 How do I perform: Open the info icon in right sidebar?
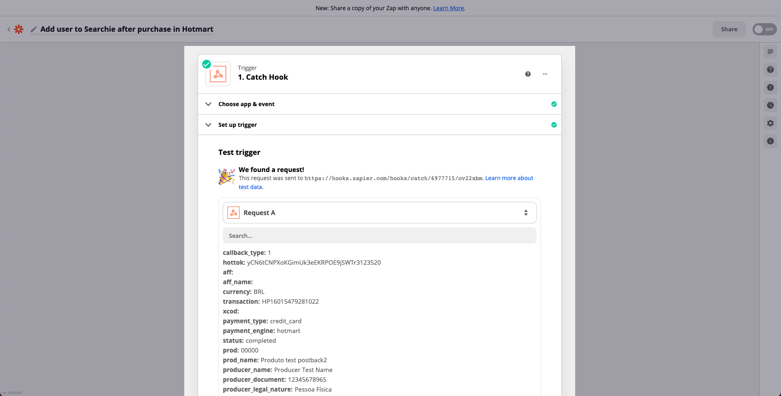[770, 141]
